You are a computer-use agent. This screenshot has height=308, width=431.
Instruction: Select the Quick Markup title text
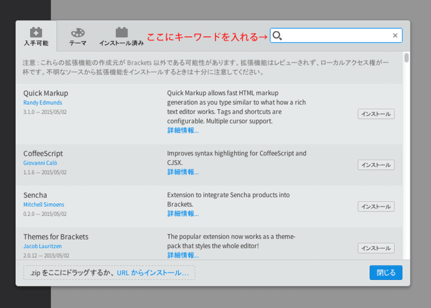click(x=46, y=93)
